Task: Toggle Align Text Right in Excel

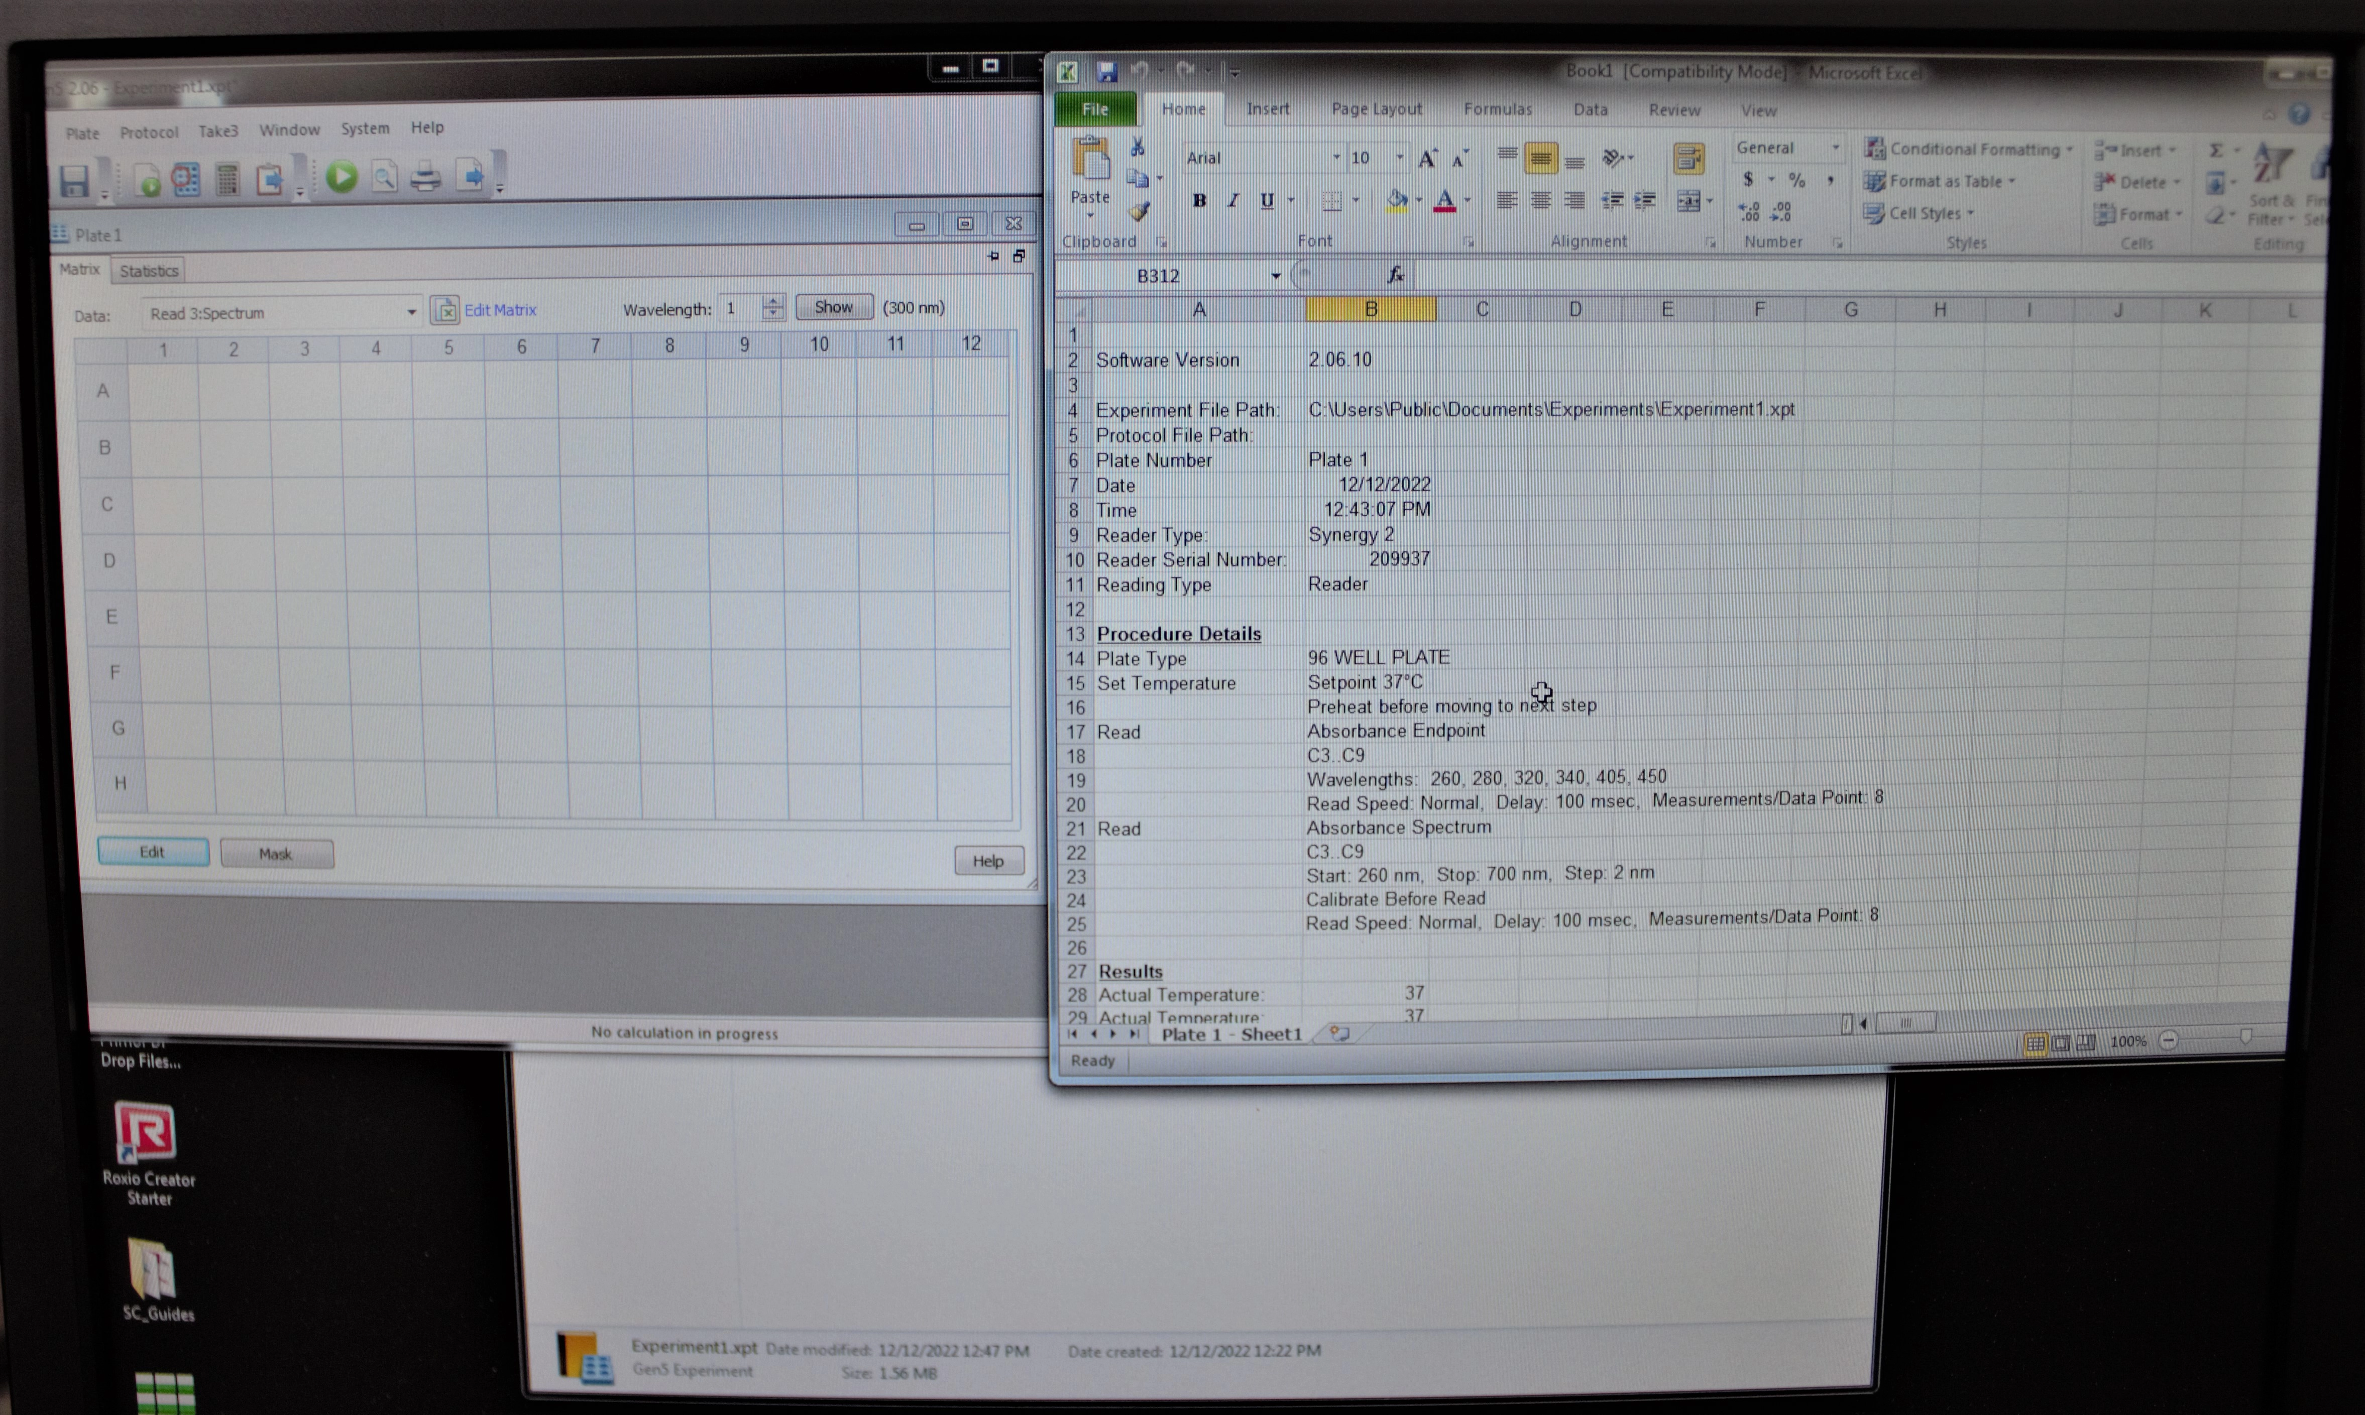Action: tap(1574, 201)
